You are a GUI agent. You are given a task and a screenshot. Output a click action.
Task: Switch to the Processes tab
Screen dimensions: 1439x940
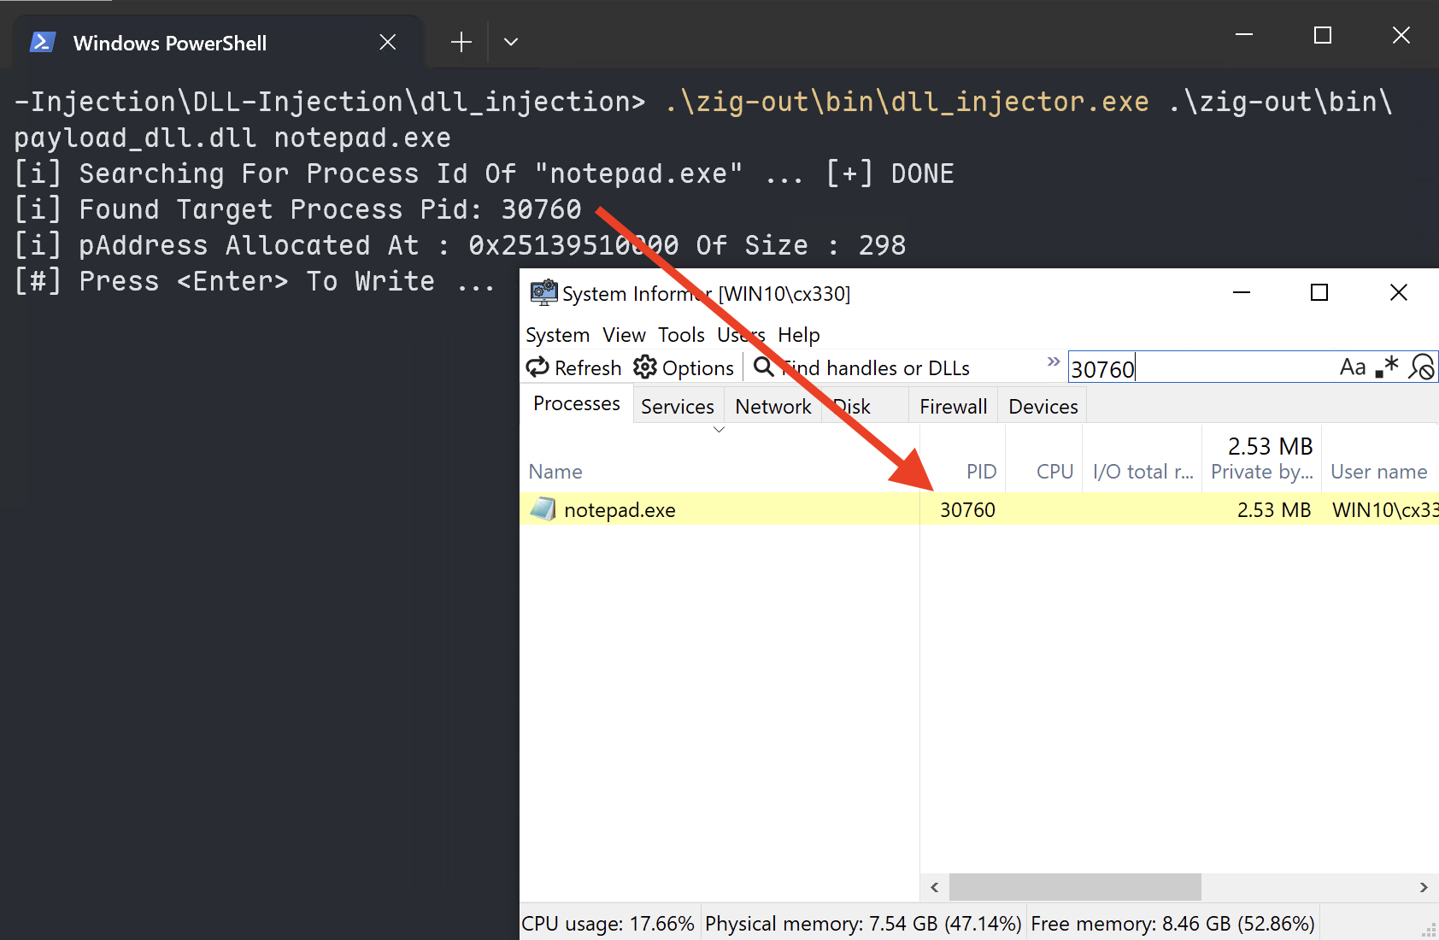(577, 403)
